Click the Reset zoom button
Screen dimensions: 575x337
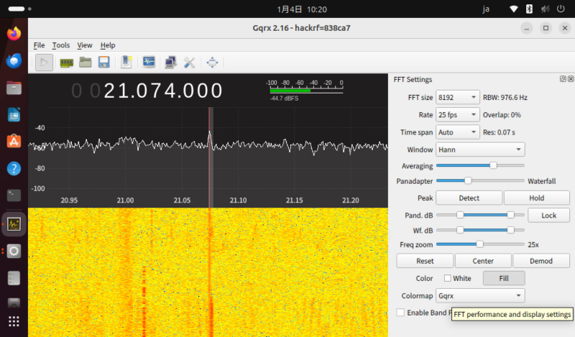425,261
